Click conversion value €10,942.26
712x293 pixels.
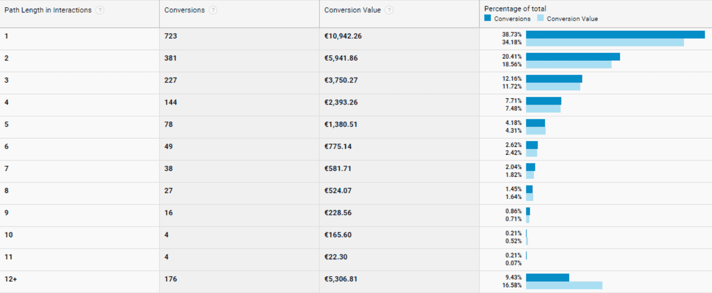[343, 36]
